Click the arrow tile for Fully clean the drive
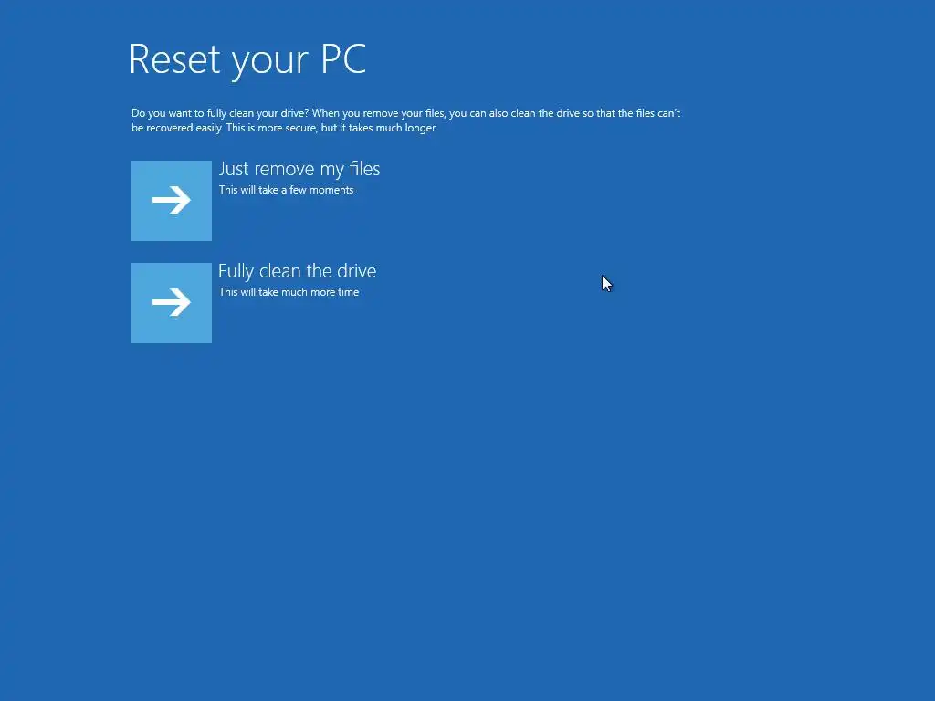The width and height of the screenshot is (935, 701). coord(171,303)
